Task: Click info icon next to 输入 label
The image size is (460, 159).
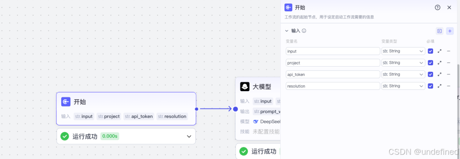Action: [x=304, y=31]
